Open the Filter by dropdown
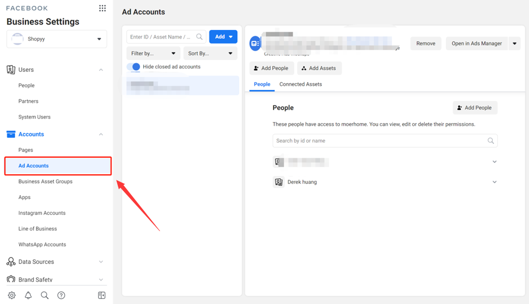 coord(153,53)
